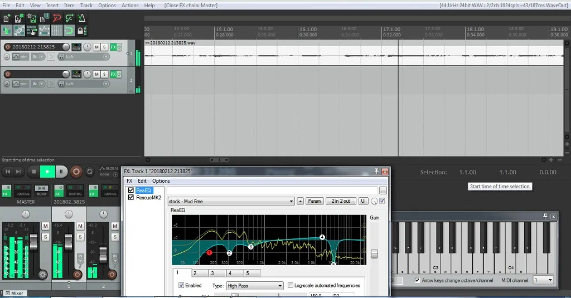
Task: Toggle envelope points move with items
Action: click(x=44, y=31)
